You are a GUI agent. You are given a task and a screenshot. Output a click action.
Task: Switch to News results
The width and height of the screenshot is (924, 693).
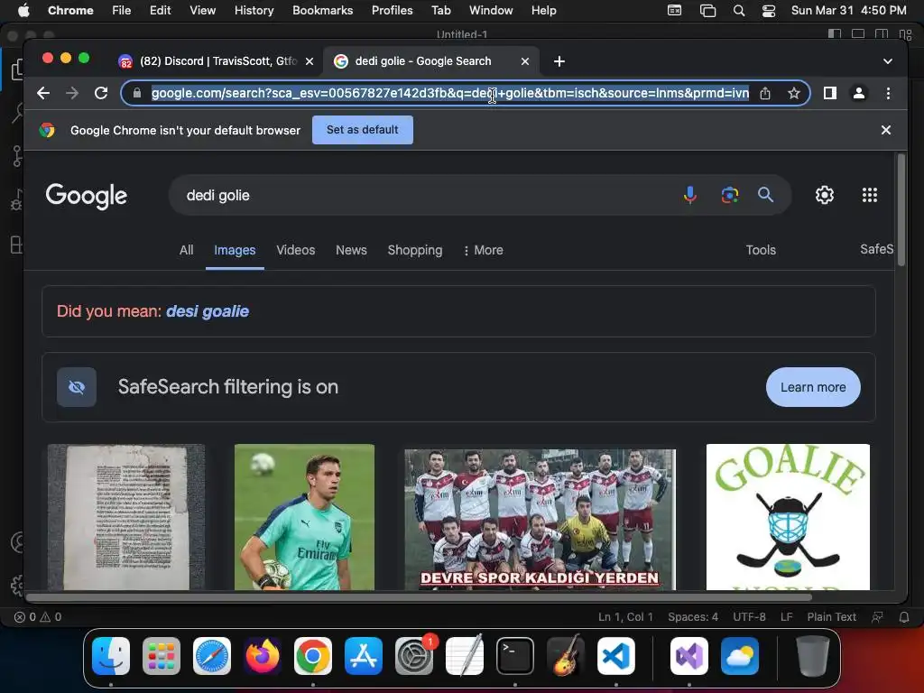[351, 250]
